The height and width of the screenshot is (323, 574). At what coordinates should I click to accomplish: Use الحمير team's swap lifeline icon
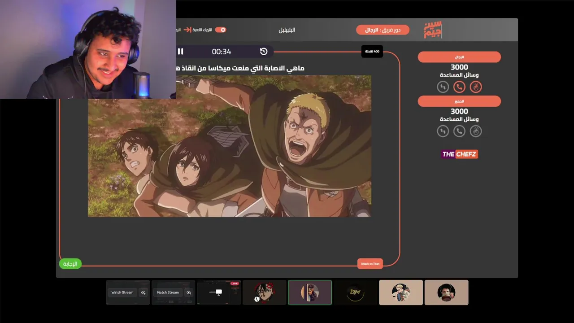[x=443, y=131]
